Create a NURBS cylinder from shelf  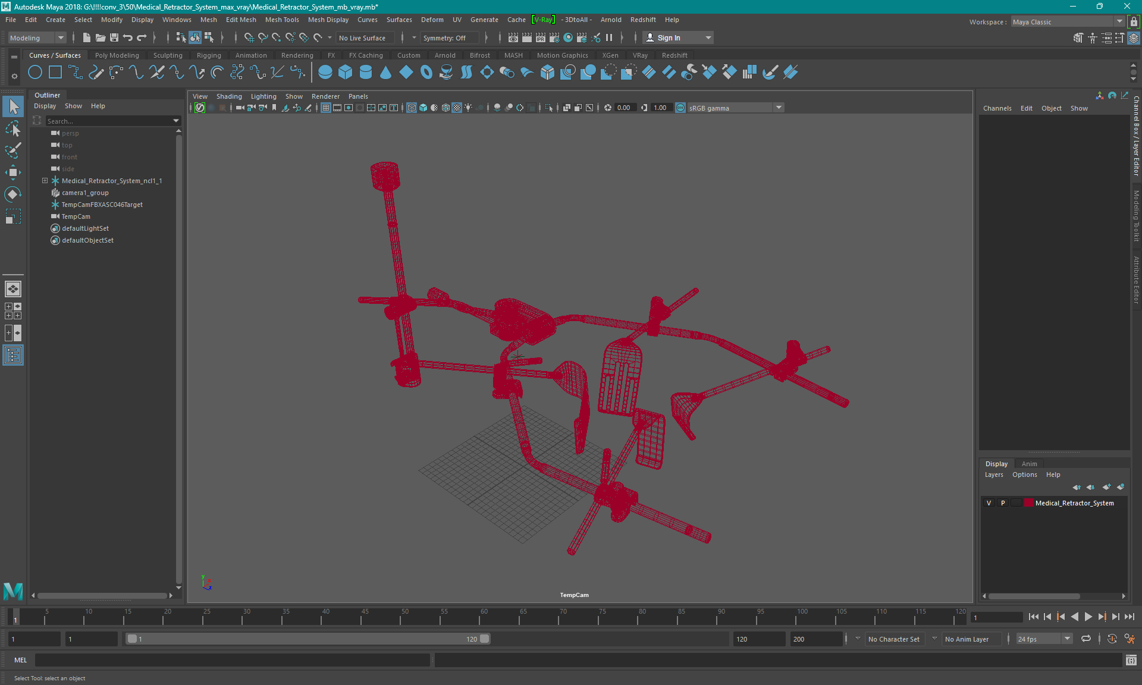click(x=366, y=73)
